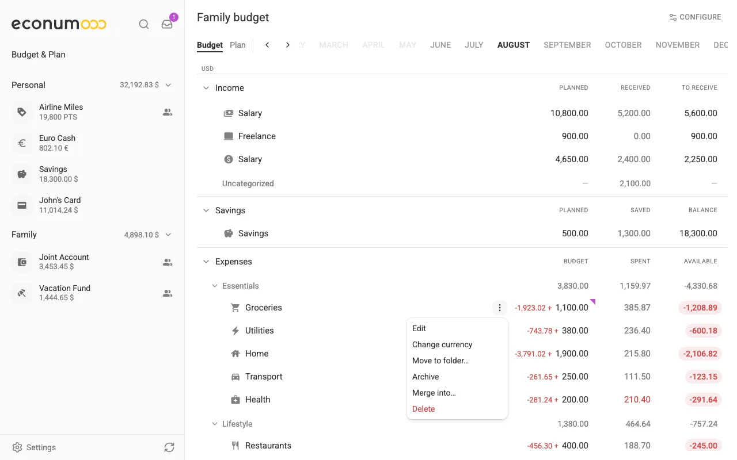Image resolution: width=737 pixels, height=460 pixels.
Task: Click the Joint Account wallet icon
Action: coord(22,262)
